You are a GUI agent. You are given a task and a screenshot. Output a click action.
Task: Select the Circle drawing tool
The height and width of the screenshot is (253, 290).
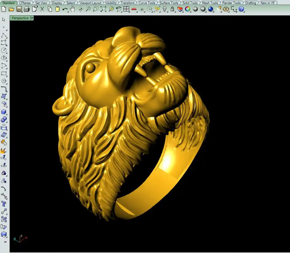[x=4, y=50]
